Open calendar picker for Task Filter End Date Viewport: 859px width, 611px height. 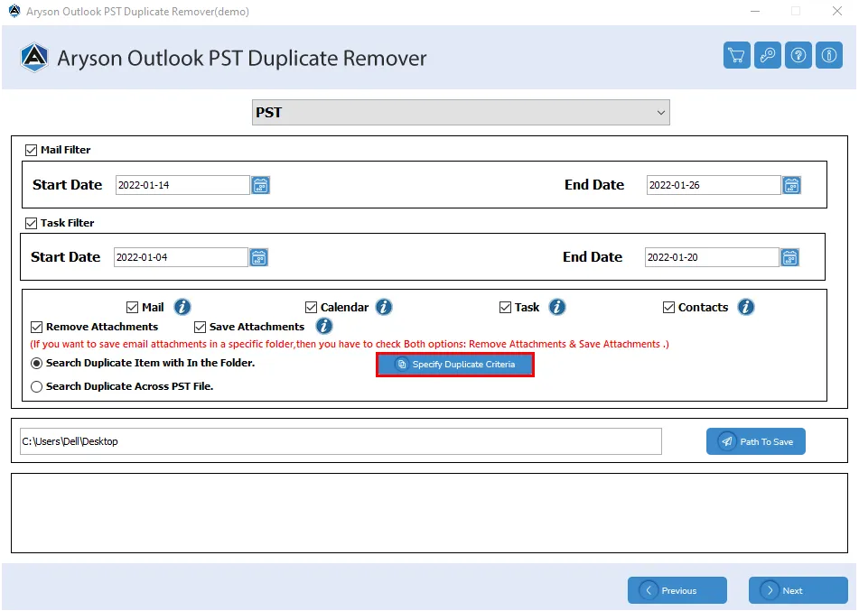pos(789,257)
